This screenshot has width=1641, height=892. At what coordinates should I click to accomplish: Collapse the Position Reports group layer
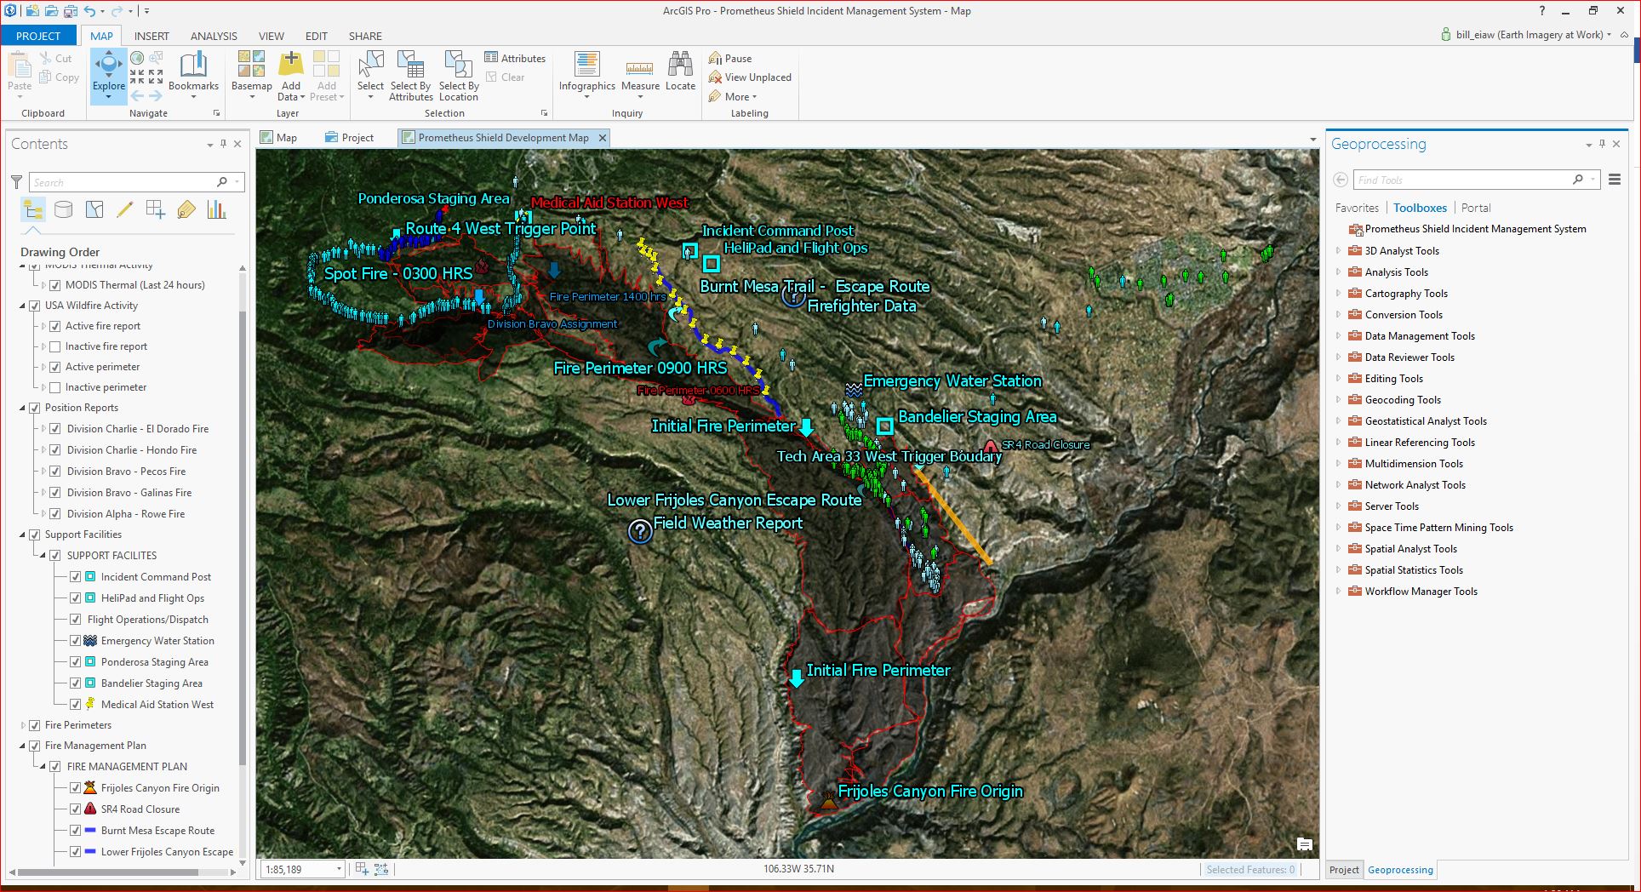coord(21,407)
